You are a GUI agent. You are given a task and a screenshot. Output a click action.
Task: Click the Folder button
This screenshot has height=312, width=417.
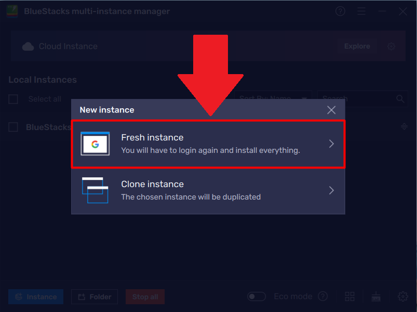point(95,296)
